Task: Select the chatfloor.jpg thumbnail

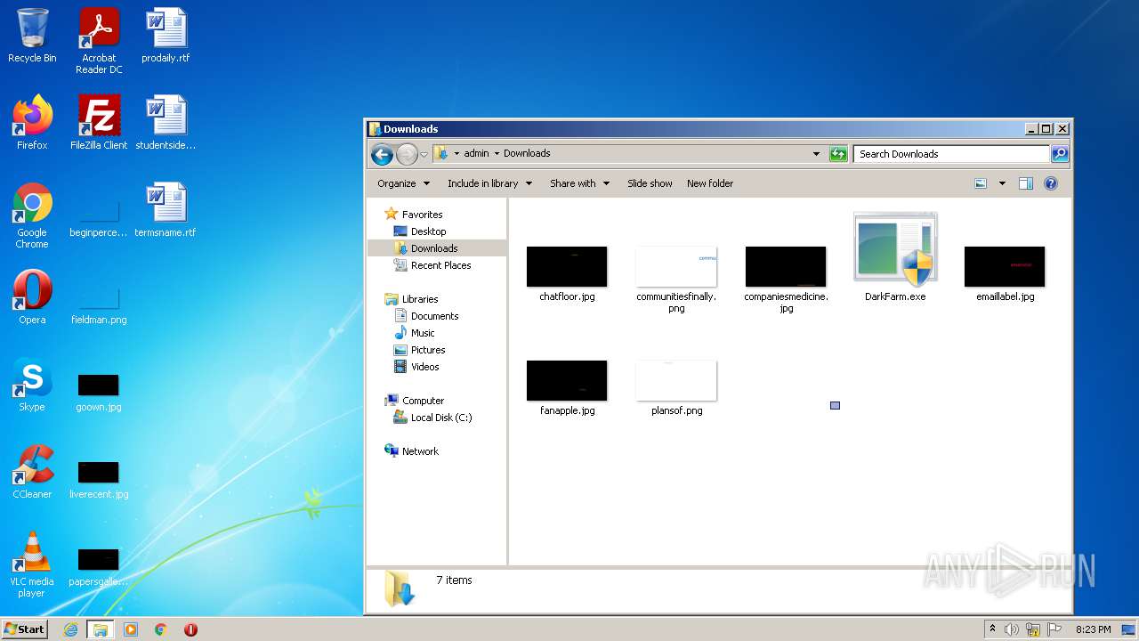Action: pos(567,267)
